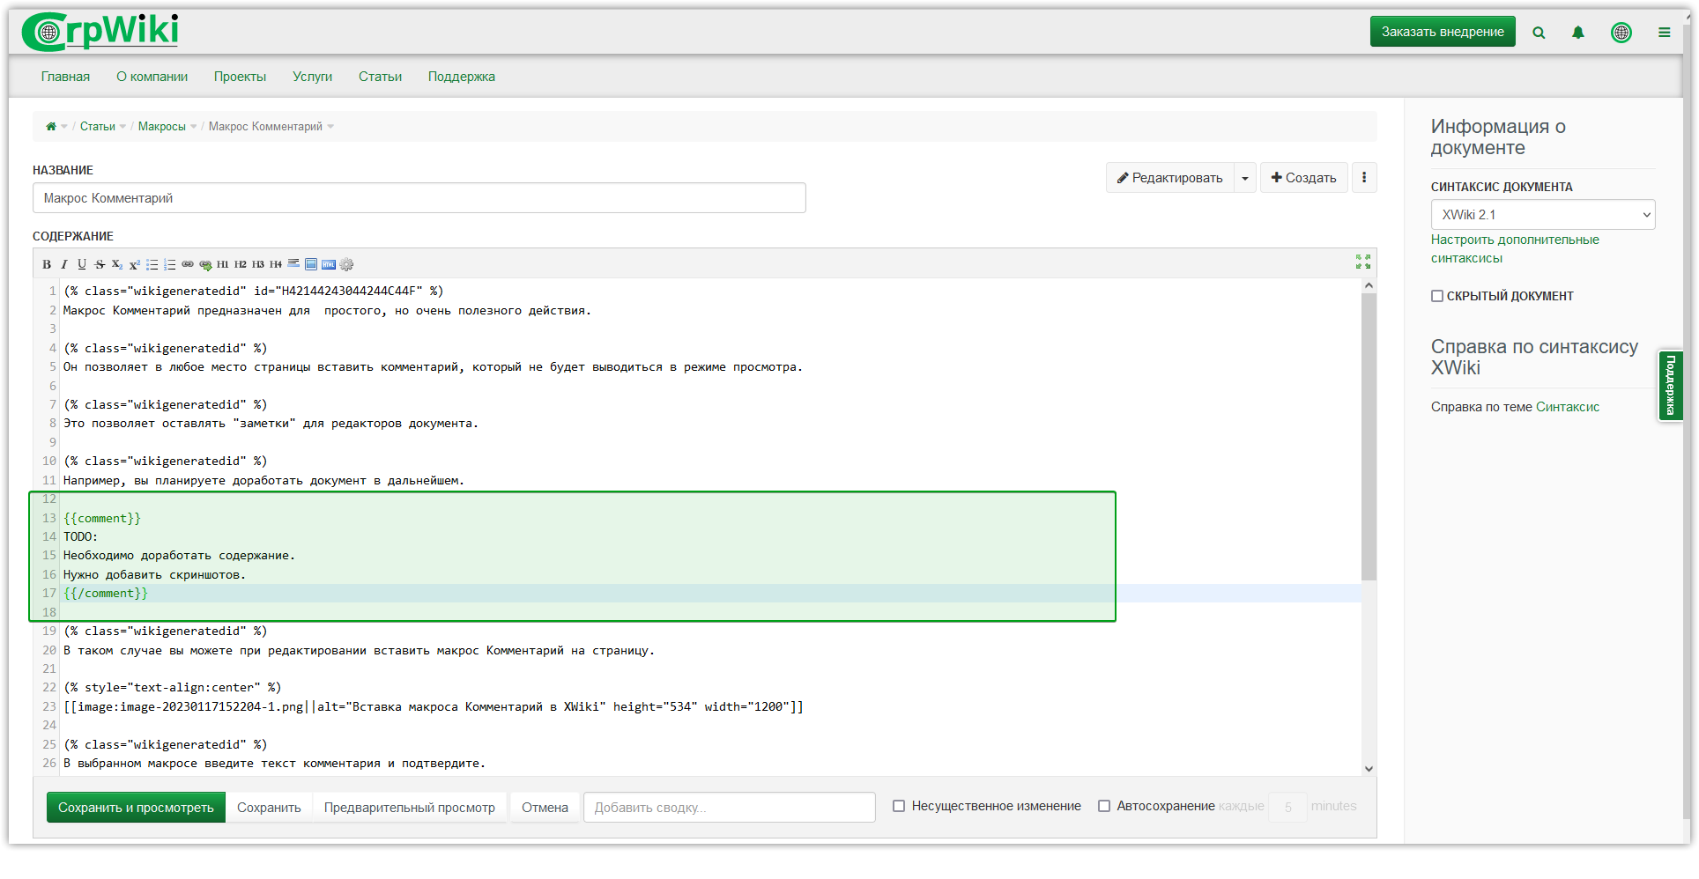The image size is (1699, 879).
Task: Expand the home breadcrumb dropdown arrow
Action: [x=64, y=127]
